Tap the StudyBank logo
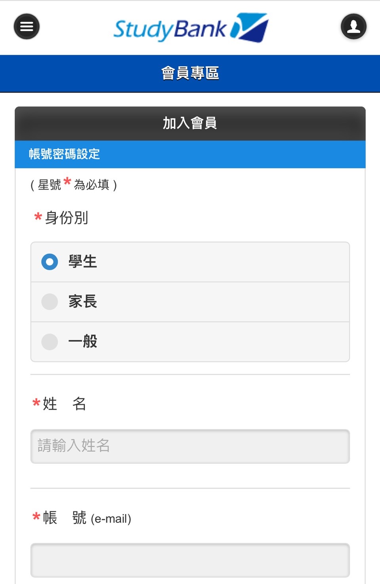The image size is (380, 584). point(191,28)
